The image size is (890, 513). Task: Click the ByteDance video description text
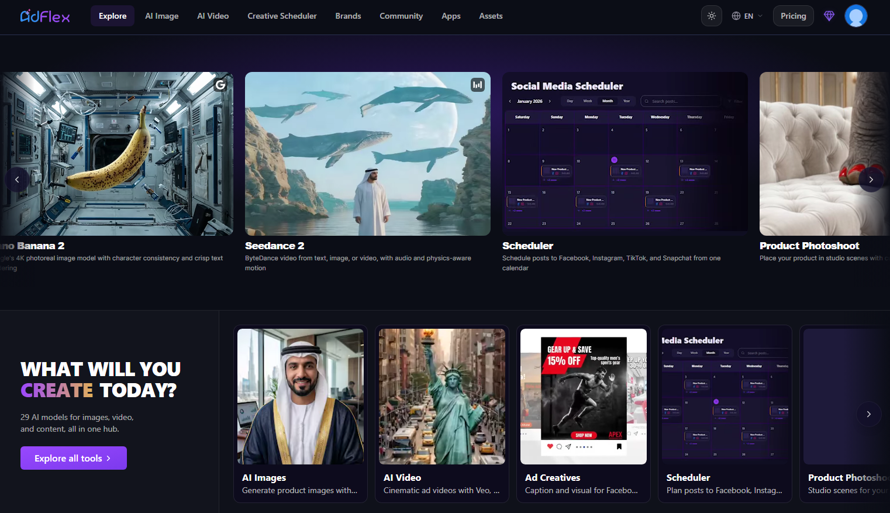tap(358, 263)
